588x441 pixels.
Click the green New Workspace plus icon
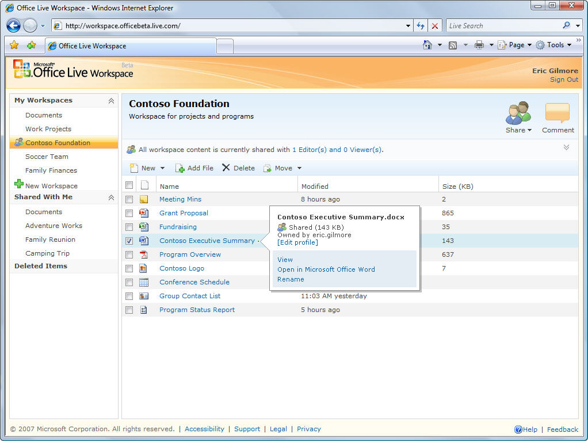point(19,184)
